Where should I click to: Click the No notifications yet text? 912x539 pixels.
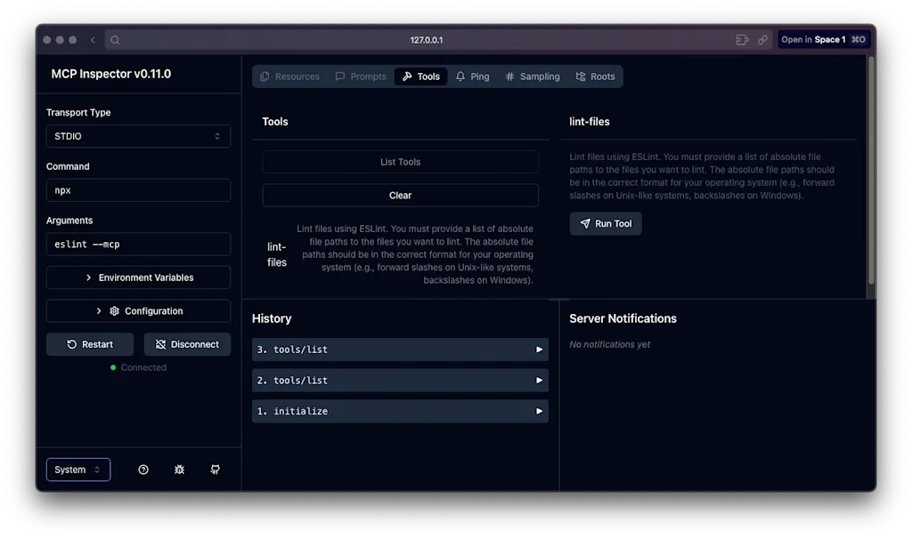tap(609, 345)
